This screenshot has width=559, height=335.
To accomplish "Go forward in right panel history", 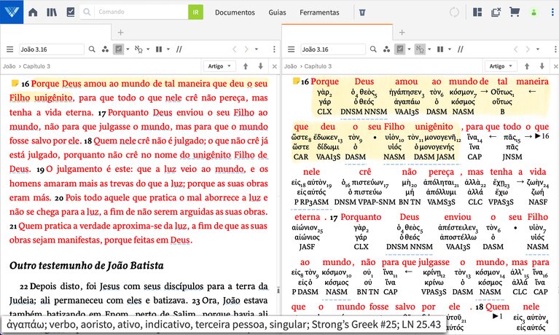I will tap(528, 50).
